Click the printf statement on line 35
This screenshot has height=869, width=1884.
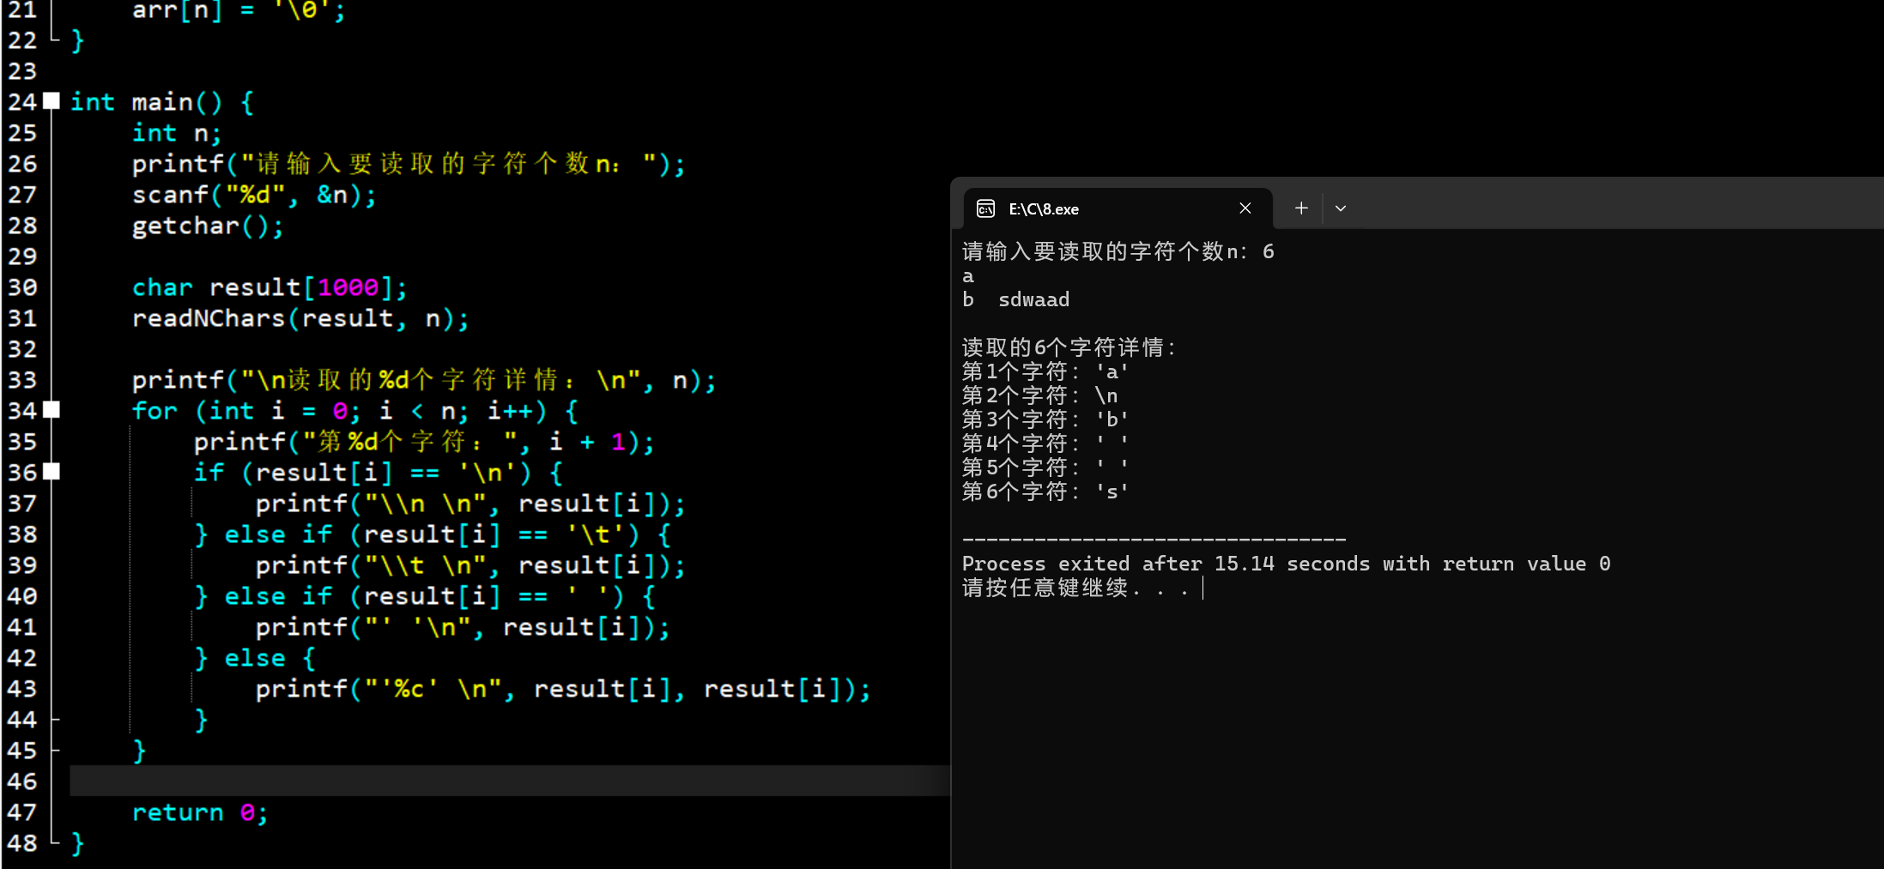424,442
